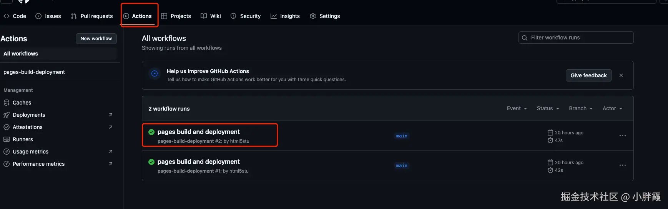This screenshot has height=209, width=668.
Task: Open the Actor filter dropdown
Action: coord(612,109)
